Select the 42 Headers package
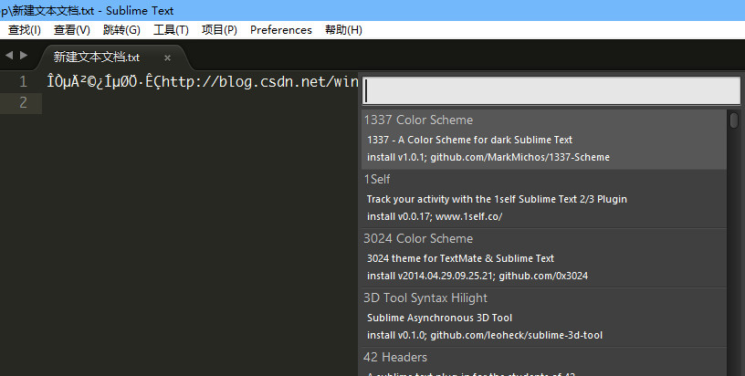745x376 pixels. [x=544, y=361]
